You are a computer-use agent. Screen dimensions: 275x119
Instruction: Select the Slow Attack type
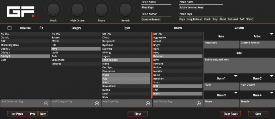pos(126,86)
